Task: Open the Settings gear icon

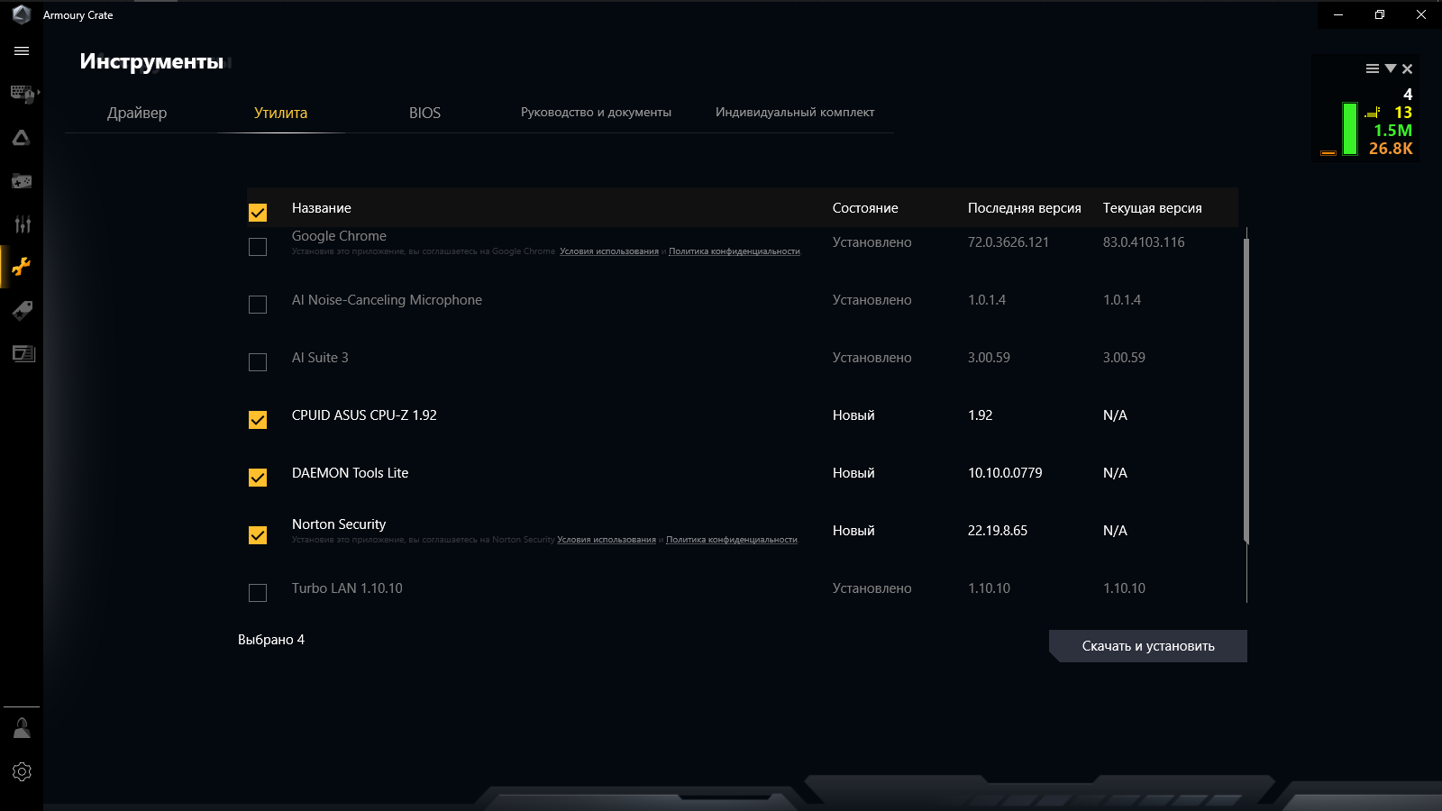Action: [x=22, y=772]
